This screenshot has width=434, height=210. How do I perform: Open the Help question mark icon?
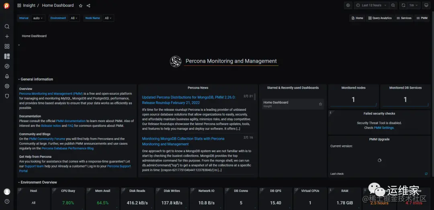pos(7,202)
